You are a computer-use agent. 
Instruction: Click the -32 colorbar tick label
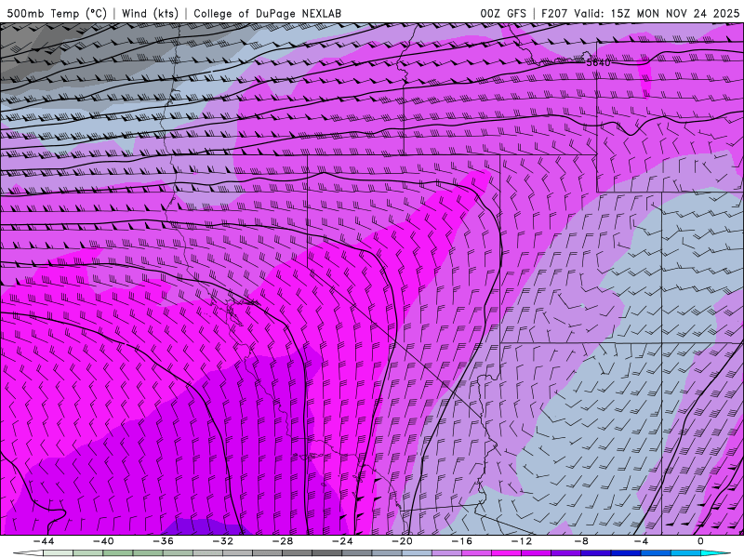pos(222,541)
